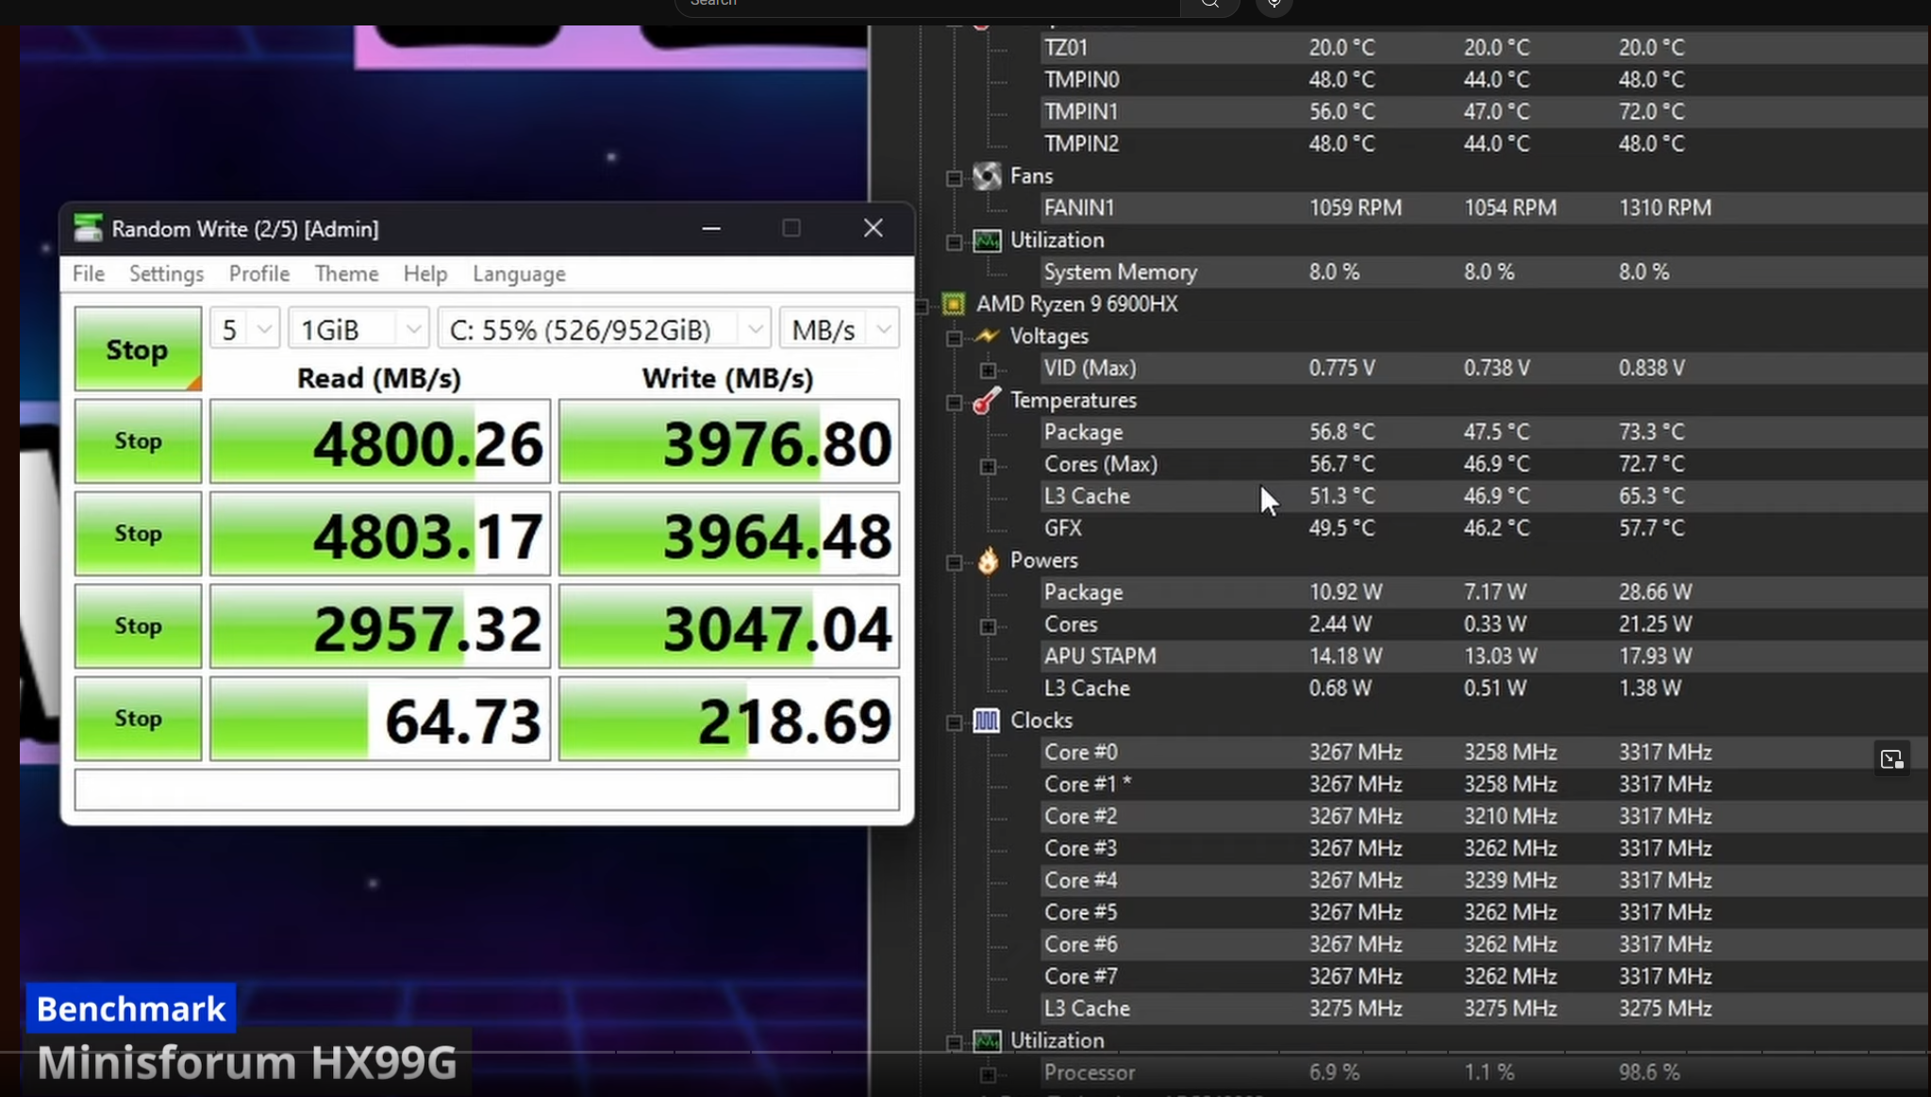This screenshot has width=1931, height=1097.
Task: Click the microphone voice search icon
Action: coord(1273,5)
